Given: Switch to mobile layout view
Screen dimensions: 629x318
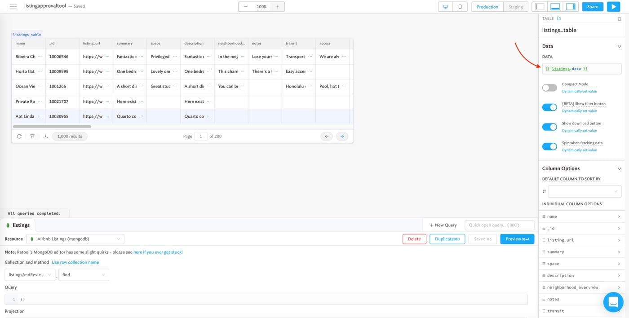Looking at the screenshot, I should click(x=460, y=7).
